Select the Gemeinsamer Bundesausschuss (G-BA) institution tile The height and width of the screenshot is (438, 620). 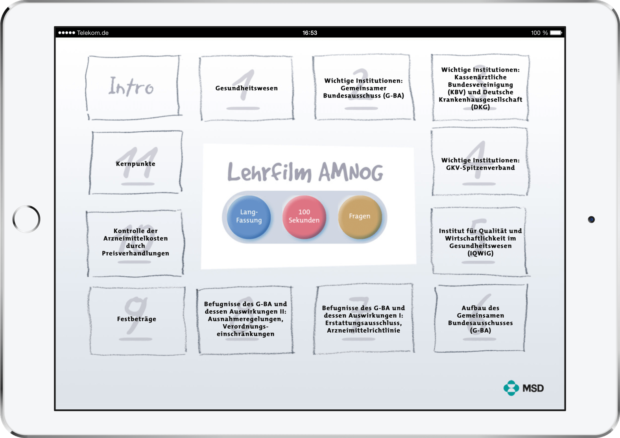tap(363, 87)
